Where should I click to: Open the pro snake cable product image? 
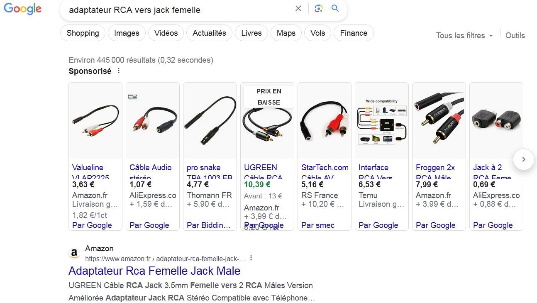[210, 120]
